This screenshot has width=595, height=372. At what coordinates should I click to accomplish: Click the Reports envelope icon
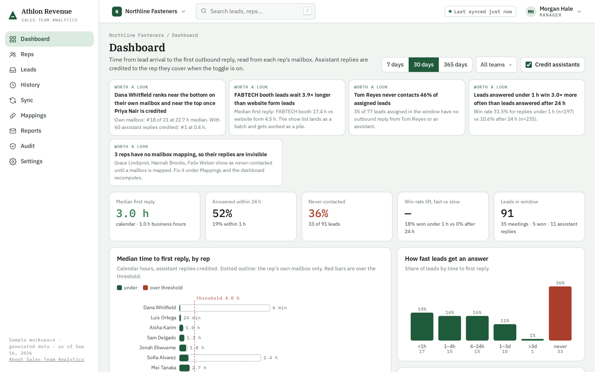[13, 131]
